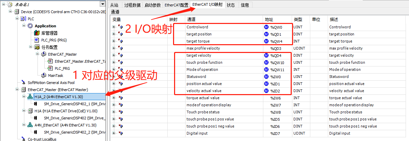Click mapping symbol beside address %QD1
Screen dimensions: 409x141
(266, 34)
